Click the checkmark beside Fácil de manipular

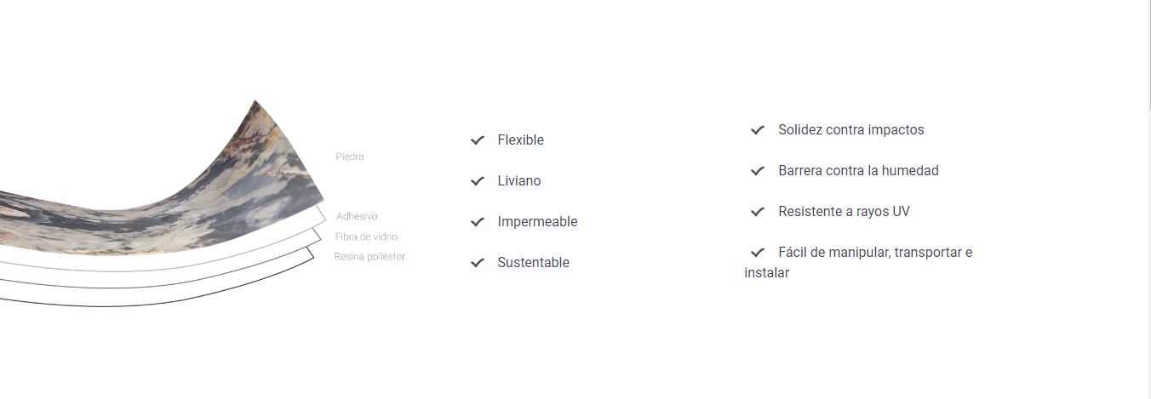click(x=758, y=253)
